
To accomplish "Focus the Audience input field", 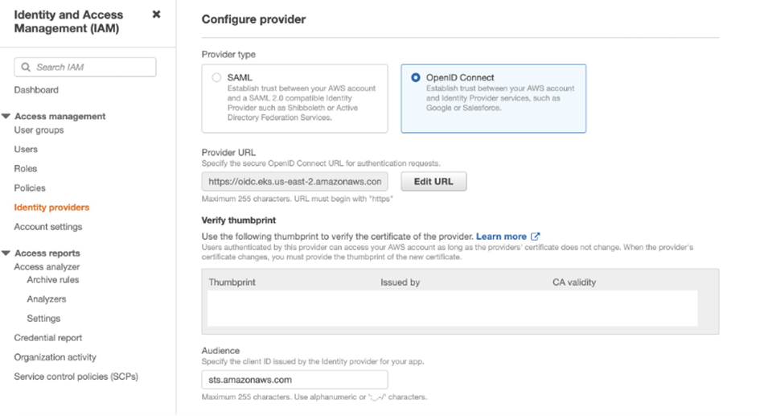I will (294, 380).
